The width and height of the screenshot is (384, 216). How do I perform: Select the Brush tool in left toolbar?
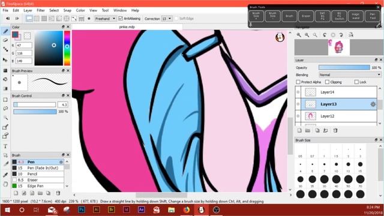[5, 31]
